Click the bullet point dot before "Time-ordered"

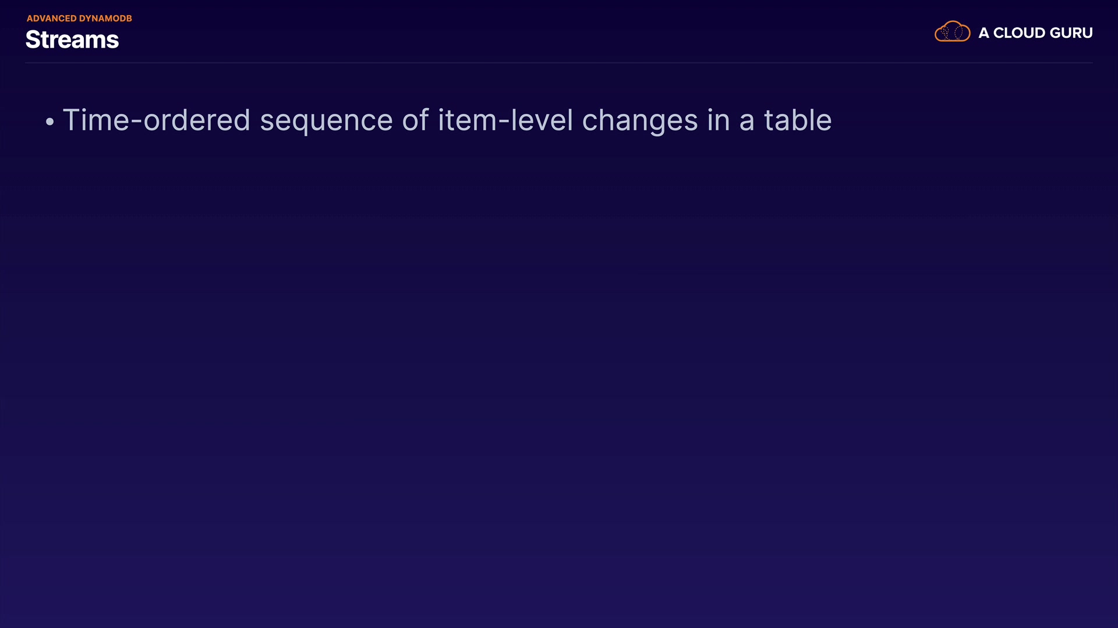pos(49,122)
